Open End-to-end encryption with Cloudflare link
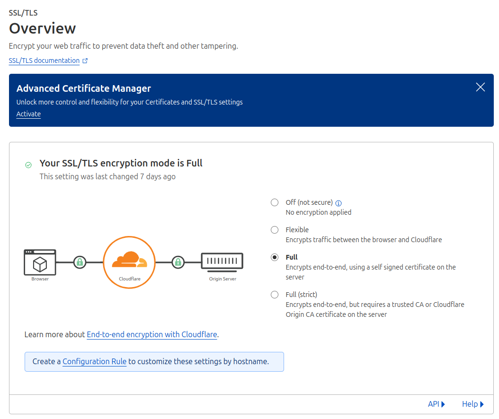 pyautogui.click(x=151, y=334)
